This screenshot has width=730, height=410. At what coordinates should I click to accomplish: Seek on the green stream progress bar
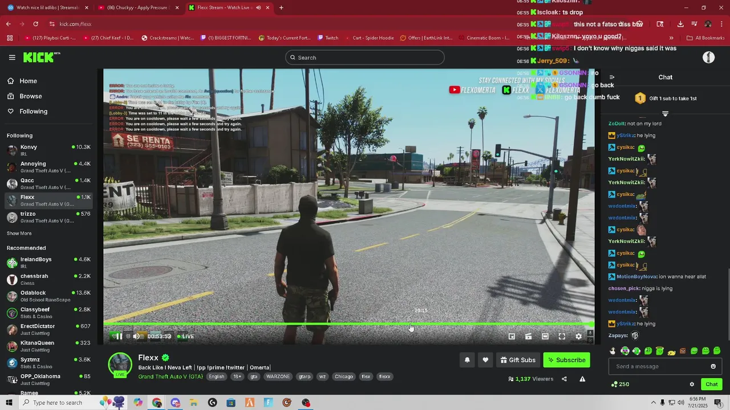(348, 324)
